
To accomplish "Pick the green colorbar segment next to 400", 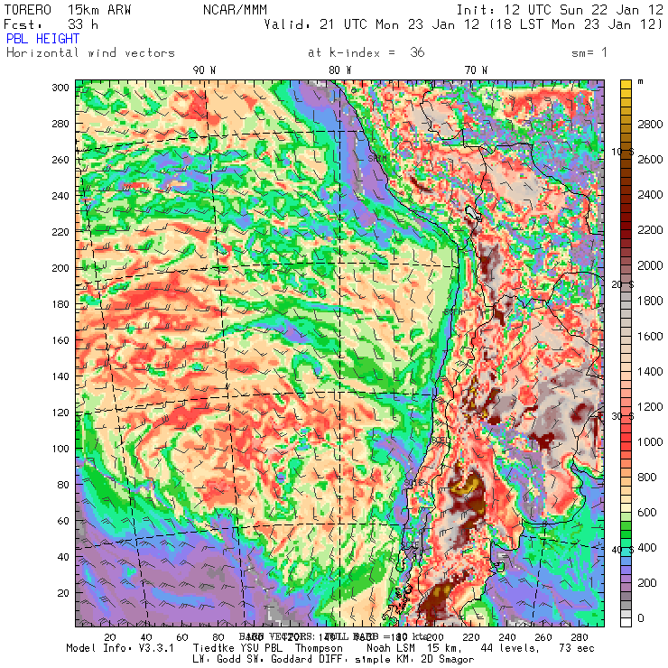I will 626,543.
